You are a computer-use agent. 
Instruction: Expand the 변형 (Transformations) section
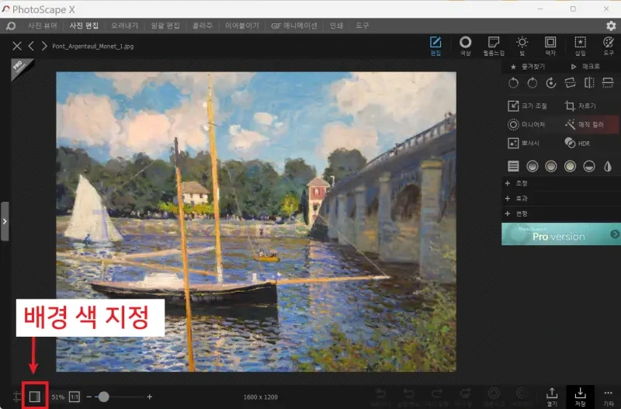tap(560, 213)
